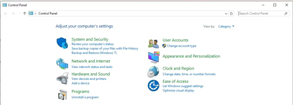Open the User Accounts heading link
The image size is (293, 105).
(175, 40)
